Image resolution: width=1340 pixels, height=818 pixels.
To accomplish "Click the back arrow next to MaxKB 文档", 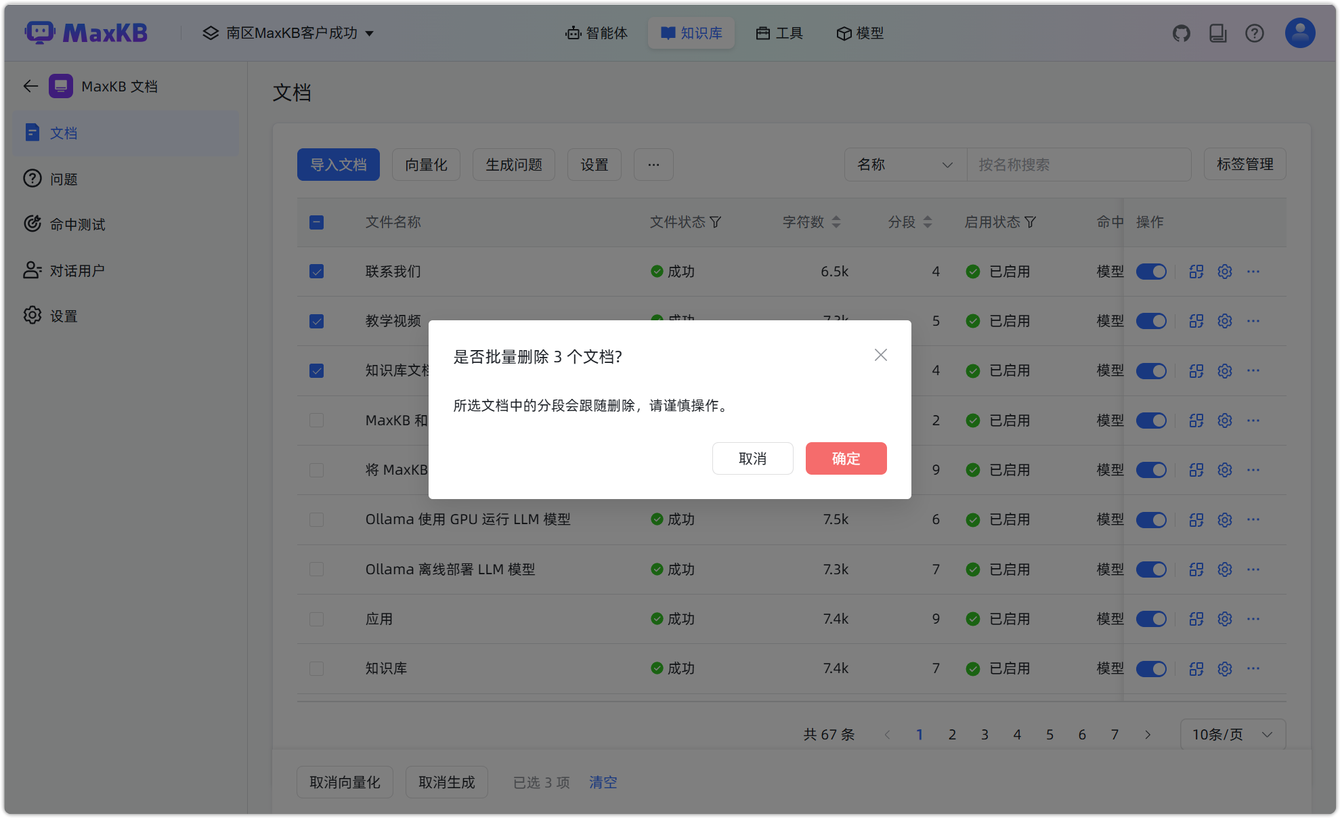I will point(30,86).
